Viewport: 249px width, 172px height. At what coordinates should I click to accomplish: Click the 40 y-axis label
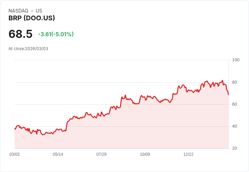[234, 126]
